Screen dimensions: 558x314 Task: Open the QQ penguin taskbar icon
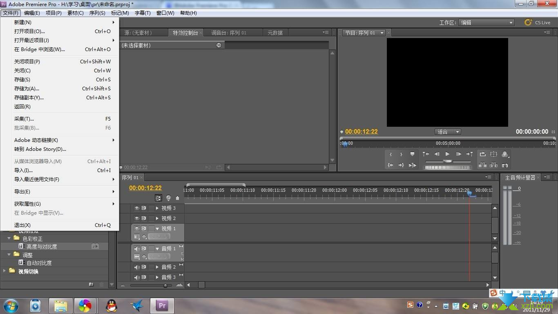click(111, 305)
